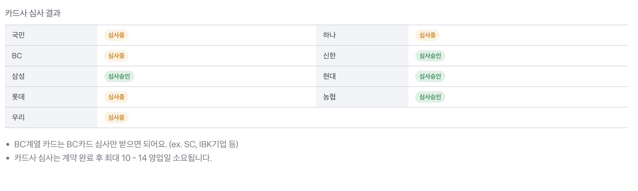Click the 하나 row label

coord(329,35)
